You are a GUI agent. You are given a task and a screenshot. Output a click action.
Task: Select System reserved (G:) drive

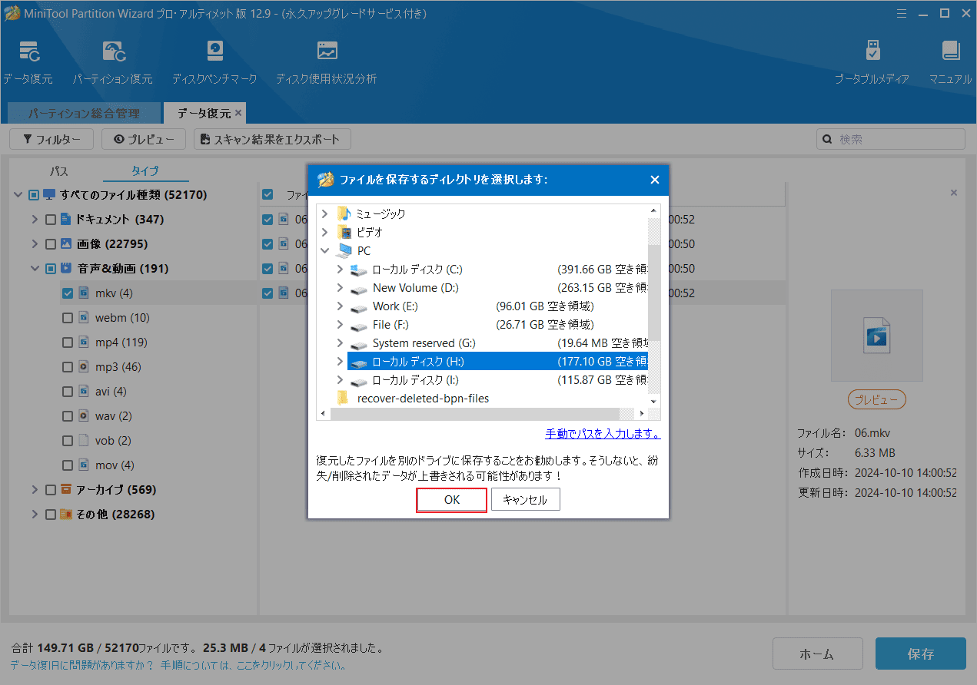tap(497, 343)
